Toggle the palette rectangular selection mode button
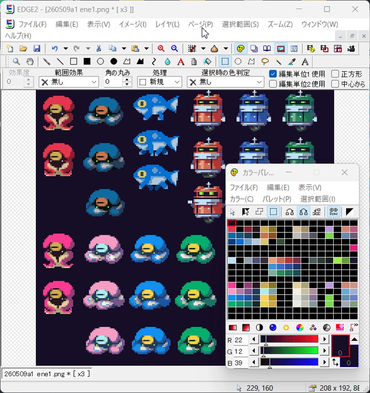370x393 pixels. coord(273,212)
